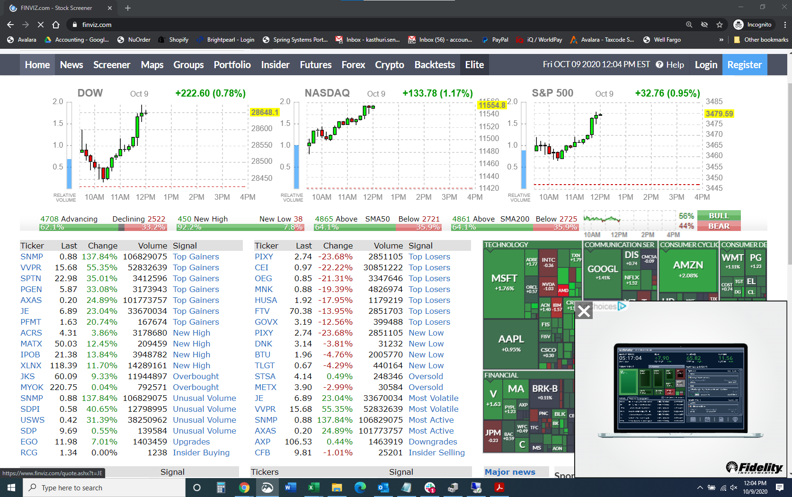The image size is (792, 497).
Task: Open Adobe Acrobat from the taskbar
Action: [x=499, y=488]
